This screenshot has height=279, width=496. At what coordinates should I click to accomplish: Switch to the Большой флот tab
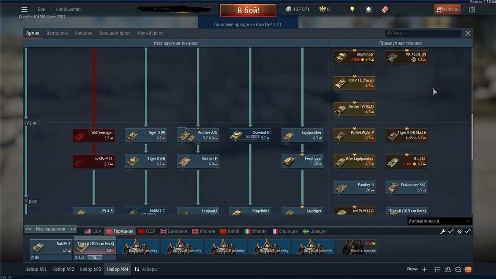(x=115, y=33)
